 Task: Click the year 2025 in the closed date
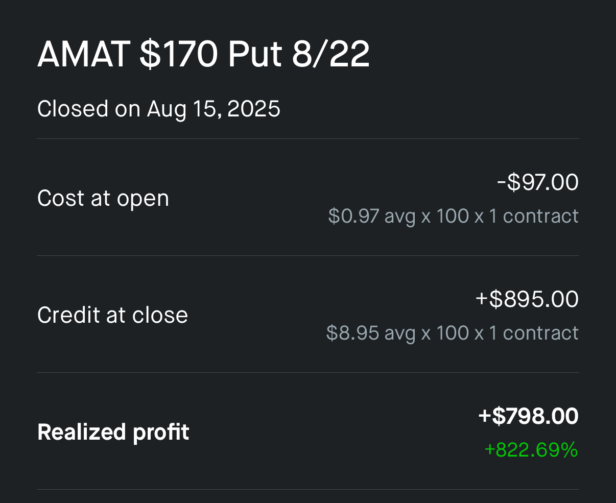point(254,109)
